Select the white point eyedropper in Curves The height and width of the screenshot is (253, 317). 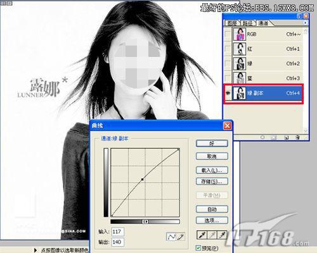point(222,235)
